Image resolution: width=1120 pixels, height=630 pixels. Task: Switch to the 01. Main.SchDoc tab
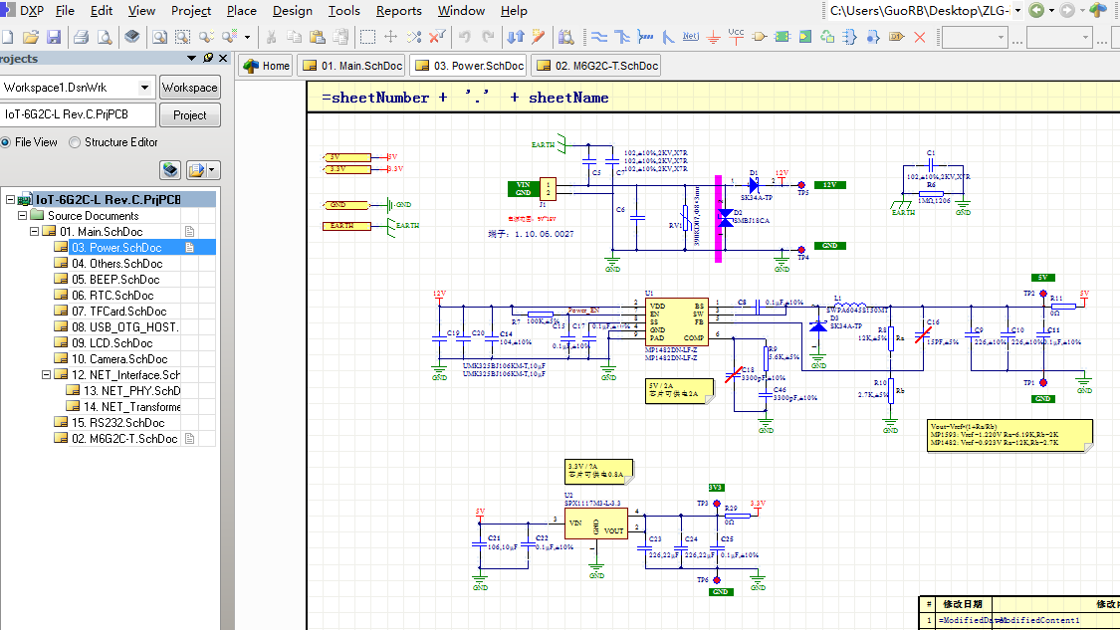click(x=352, y=66)
